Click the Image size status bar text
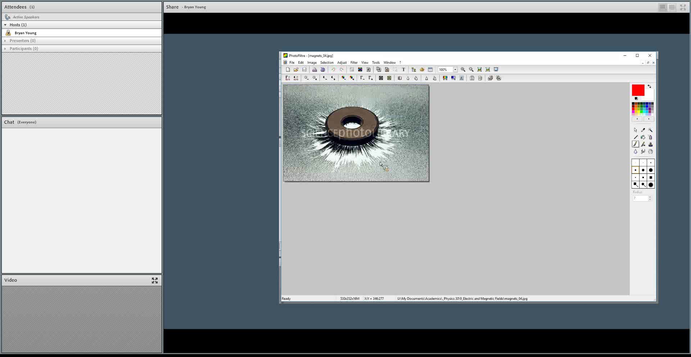Screen dimensions: 691x357 pos(350,299)
